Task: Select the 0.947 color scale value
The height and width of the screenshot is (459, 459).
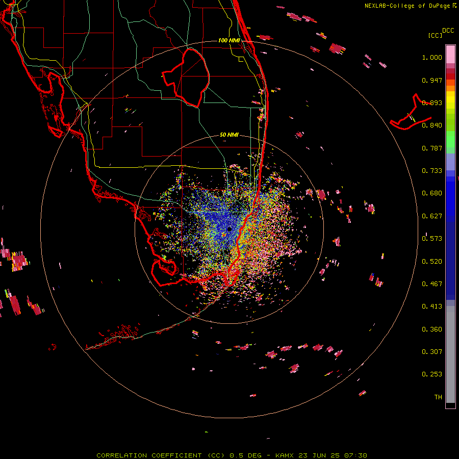Action: [x=432, y=80]
